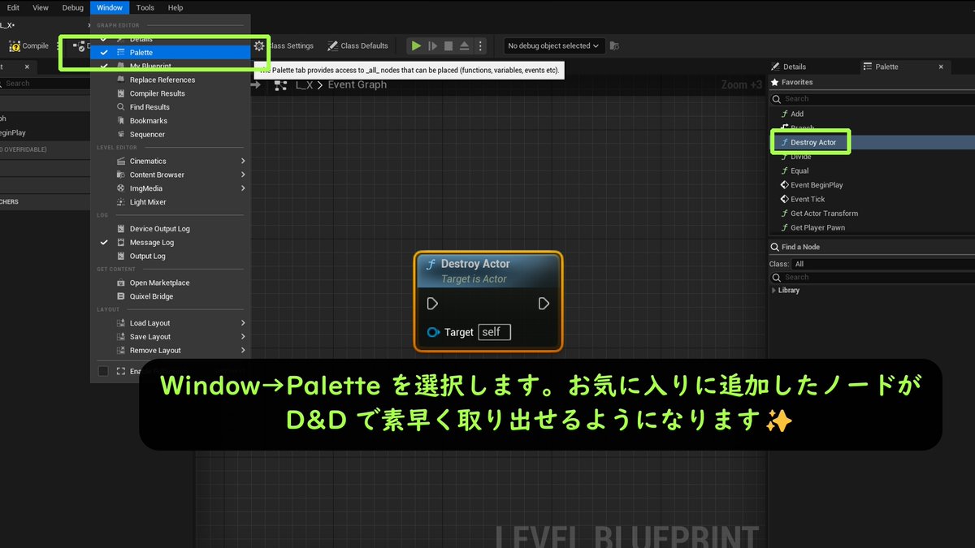
Task: Toggle the checkbox at the menu bottom
Action: pyautogui.click(x=102, y=371)
